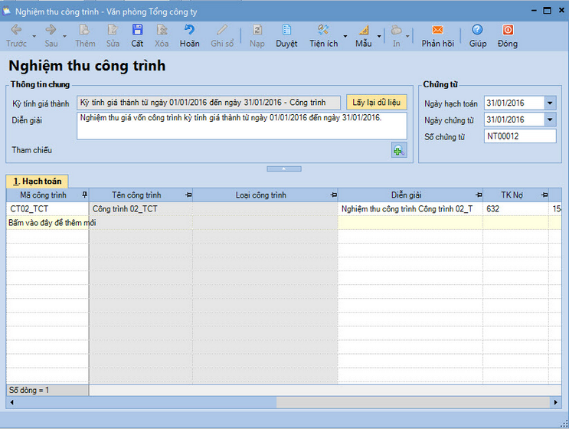569x429 pixels.
Task: Click the add reference icon beside Tham chiếu
Action: (399, 150)
